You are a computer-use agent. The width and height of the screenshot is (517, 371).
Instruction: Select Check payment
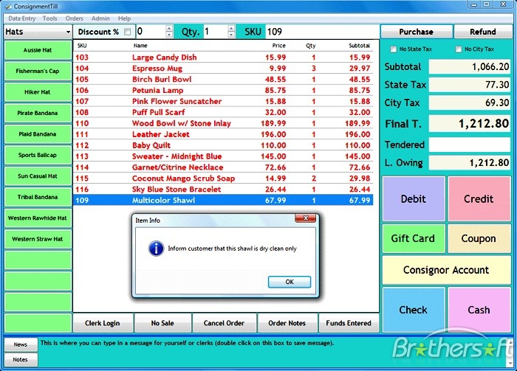(414, 310)
